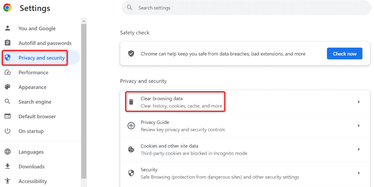
Task: Click the search magnifier icon
Action: (x=129, y=8)
